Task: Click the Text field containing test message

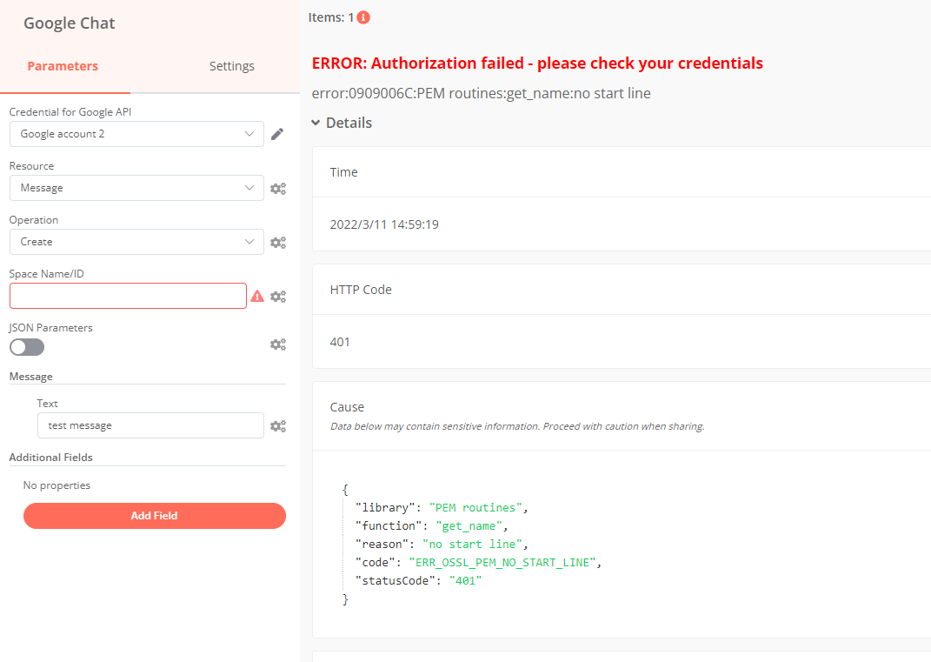Action: point(150,425)
